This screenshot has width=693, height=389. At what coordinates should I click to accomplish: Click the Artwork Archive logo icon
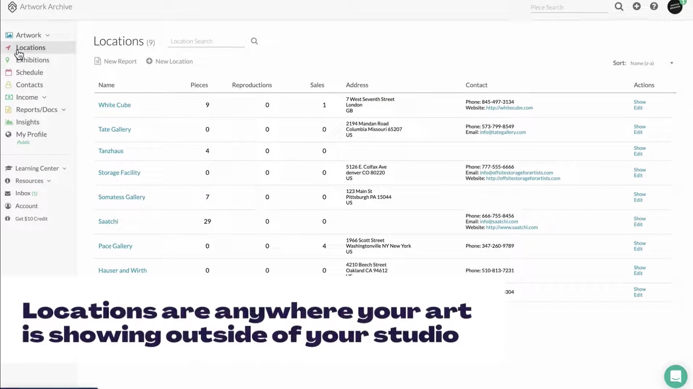point(12,7)
